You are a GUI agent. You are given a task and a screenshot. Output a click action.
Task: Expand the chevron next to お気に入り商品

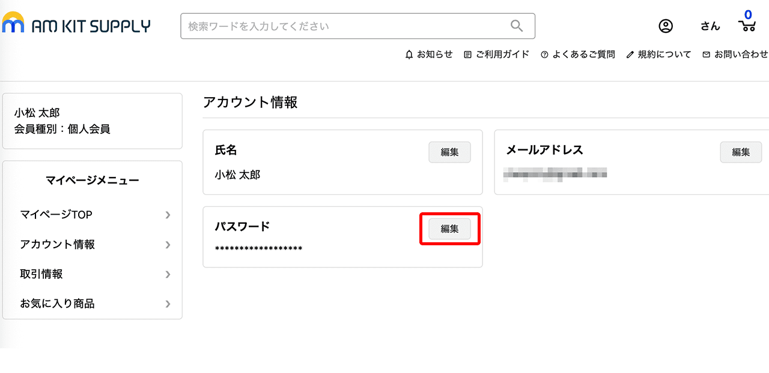(x=168, y=303)
